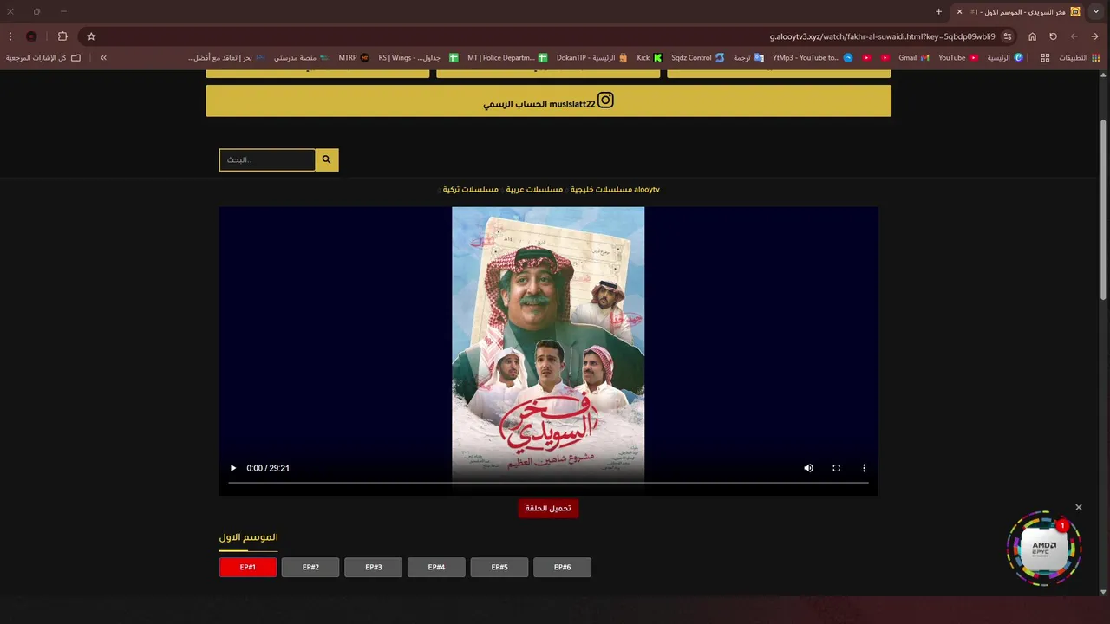Viewport: 1110px width, 624px height.
Task: Open the منصة مدرستي bookmark
Action: (301, 58)
